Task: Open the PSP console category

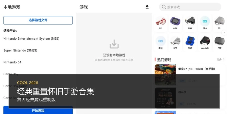Action: point(219,43)
